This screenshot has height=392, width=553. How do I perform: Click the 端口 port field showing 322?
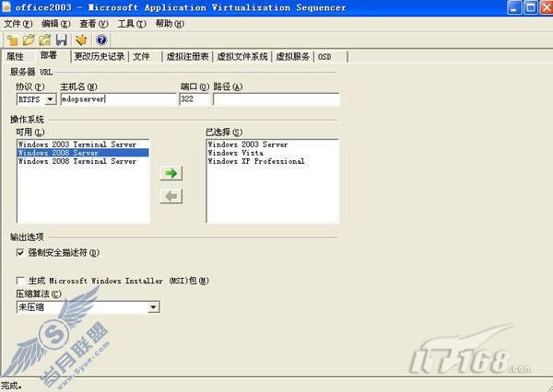[x=194, y=99]
